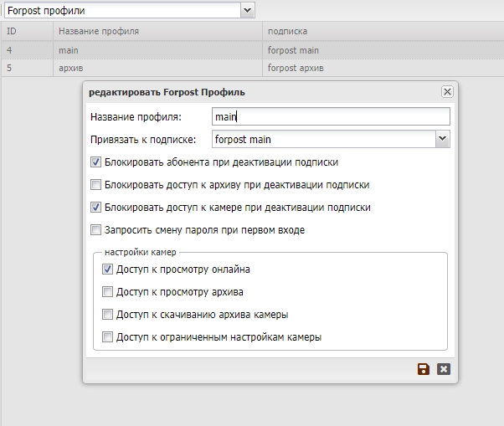Tick 'Доступ к ограниченным настройкам камеры'
Screen dimensions: 504x426
[x=107, y=337]
